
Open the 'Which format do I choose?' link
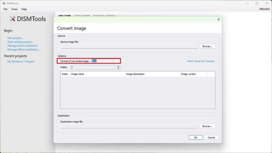(201, 61)
